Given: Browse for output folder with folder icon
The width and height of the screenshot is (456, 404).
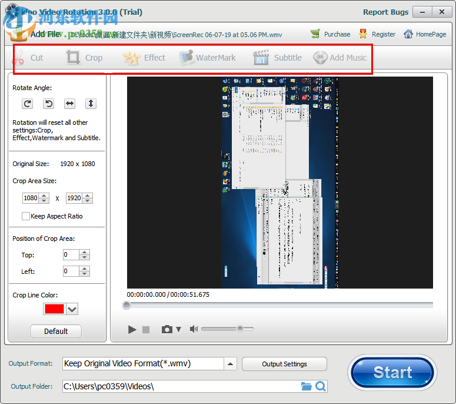Looking at the screenshot, I should 306,386.
